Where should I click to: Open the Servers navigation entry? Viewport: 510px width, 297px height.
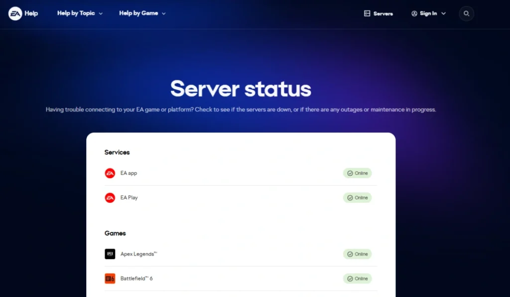pyautogui.click(x=379, y=13)
